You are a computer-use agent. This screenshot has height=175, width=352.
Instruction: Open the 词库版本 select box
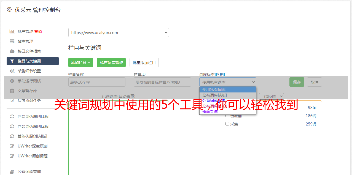228,82
